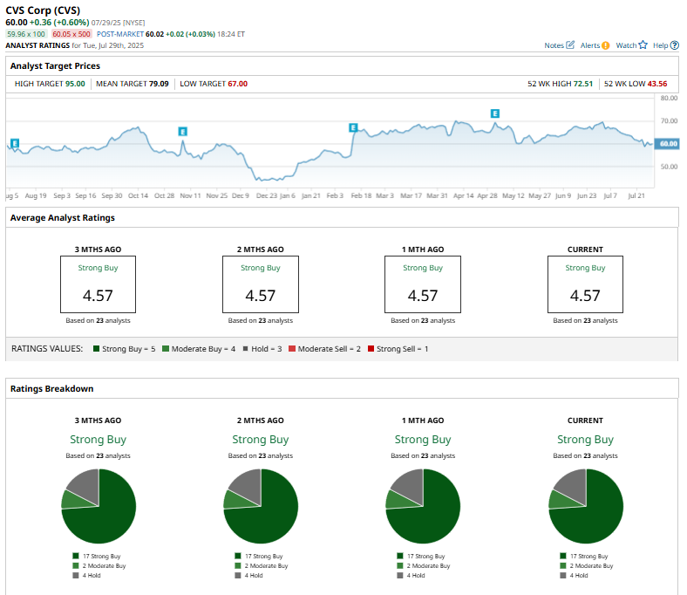Click the Ratings Breakdown heading

(x=52, y=388)
